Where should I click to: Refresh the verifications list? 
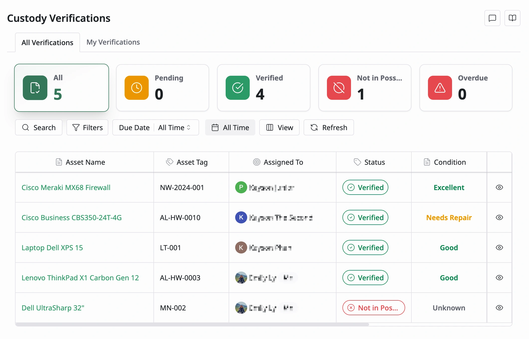(x=329, y=127)
